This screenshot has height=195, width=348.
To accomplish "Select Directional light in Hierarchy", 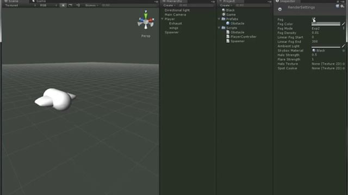I will 177,10.
